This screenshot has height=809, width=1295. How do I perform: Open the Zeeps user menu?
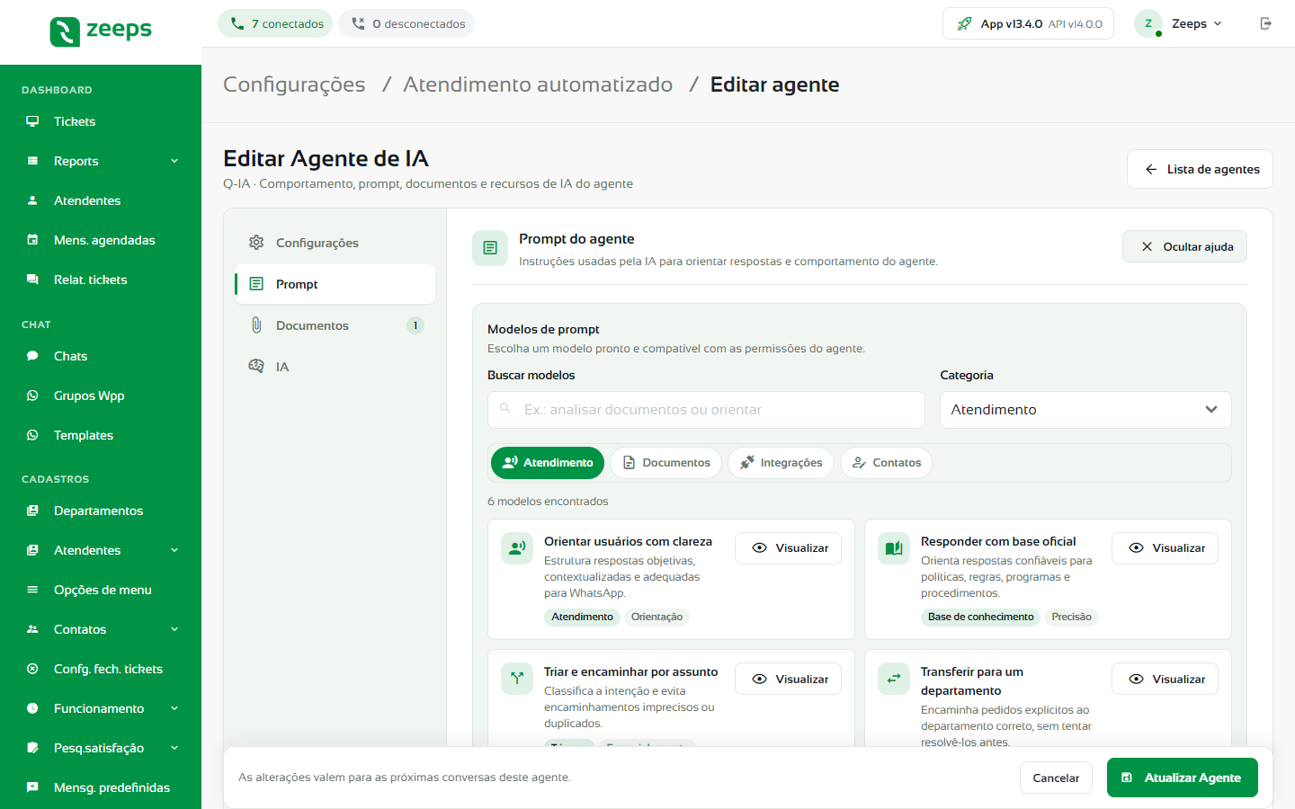(1179, 23)
